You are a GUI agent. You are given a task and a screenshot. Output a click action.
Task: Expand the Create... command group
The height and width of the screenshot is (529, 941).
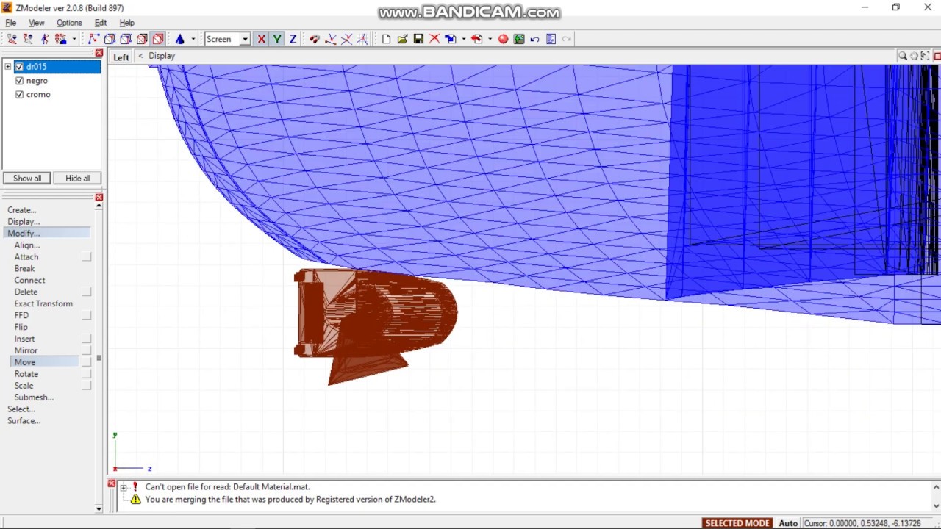point(22,210)
